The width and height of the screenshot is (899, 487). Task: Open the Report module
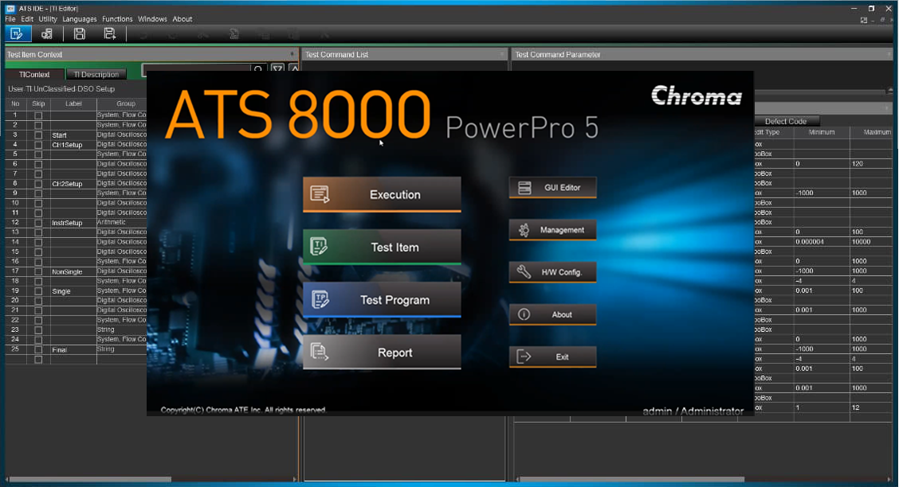(382, 353)
